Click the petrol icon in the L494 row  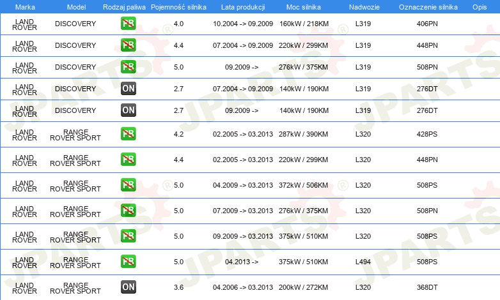pos(128,262)
